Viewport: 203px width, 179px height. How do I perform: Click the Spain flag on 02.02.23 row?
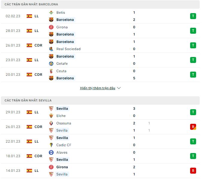click(29, 16)
